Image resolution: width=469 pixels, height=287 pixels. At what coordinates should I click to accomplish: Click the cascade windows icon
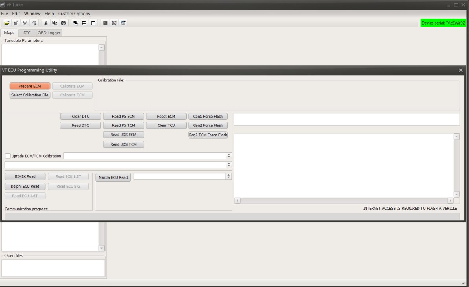pos(75,23)
